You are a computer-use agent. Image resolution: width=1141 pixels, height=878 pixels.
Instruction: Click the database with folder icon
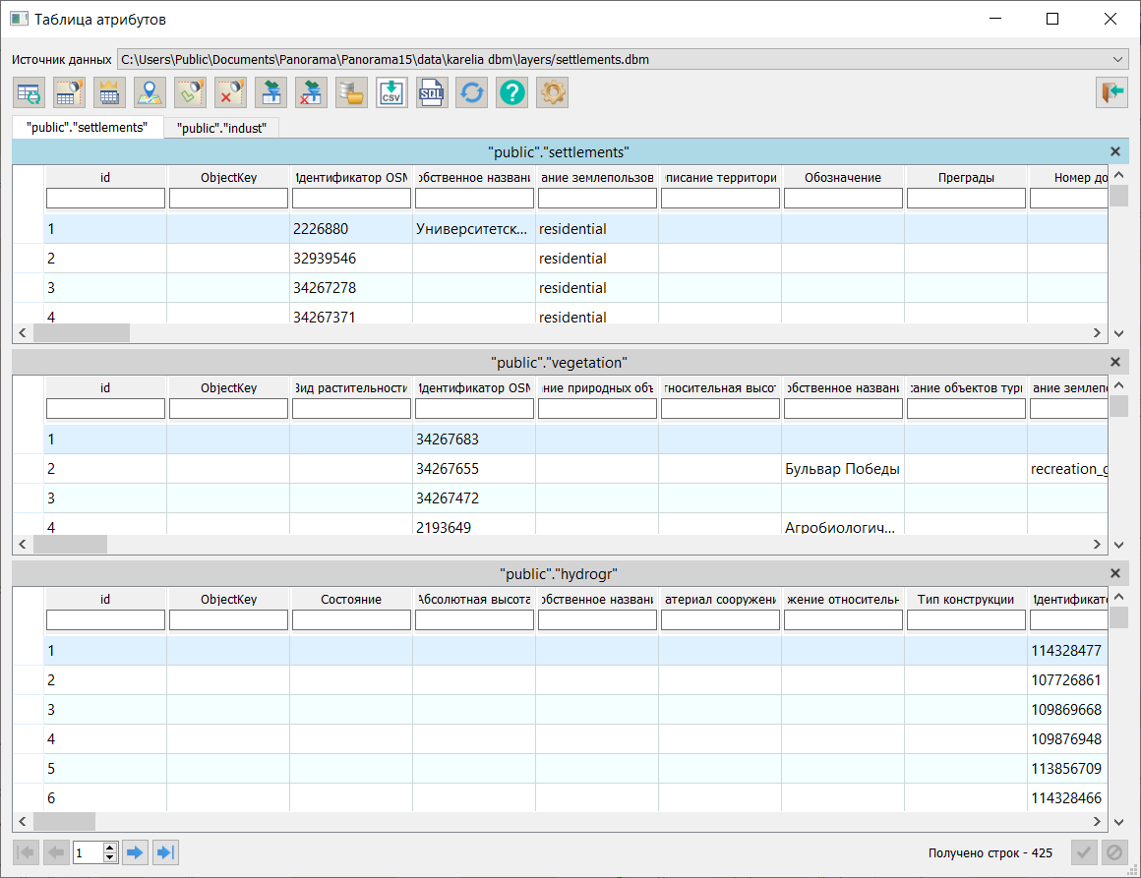[x=351, y=93]
